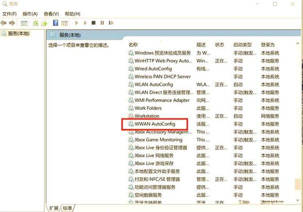This screenshot has width=303, height=212.
Task: Sort by the 描述 column header
Action: pos(201,45)
